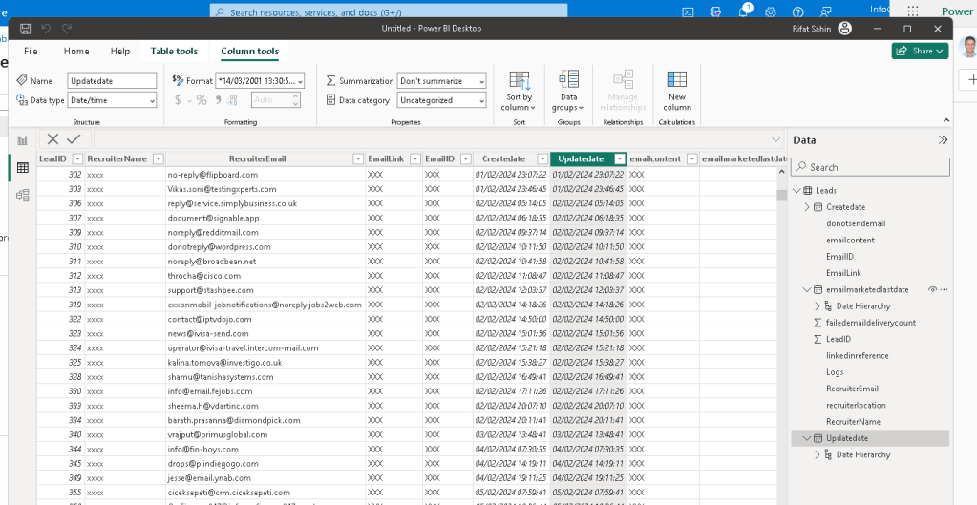The height and width of the screenshot is (505, 977).
Task: Expand the Createdate field in Data pane
Action: [x=808, y=207]
